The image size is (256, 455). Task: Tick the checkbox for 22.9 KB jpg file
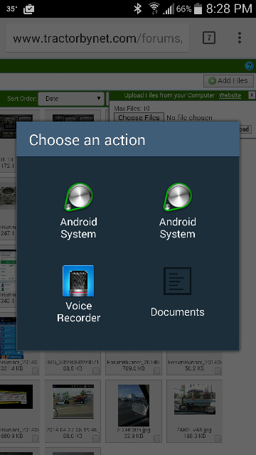click(156, 438)
